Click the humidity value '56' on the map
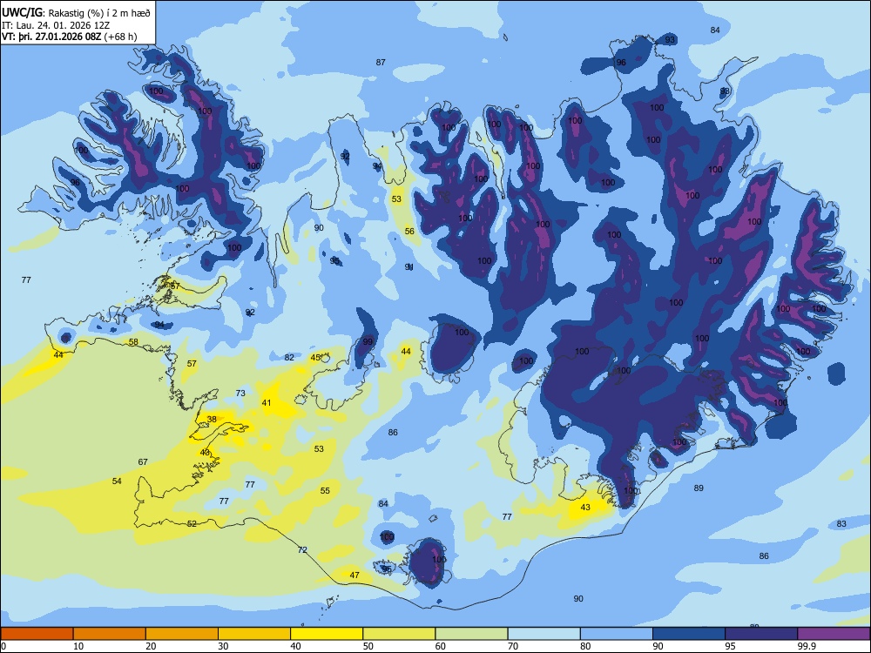 point(409,231)
